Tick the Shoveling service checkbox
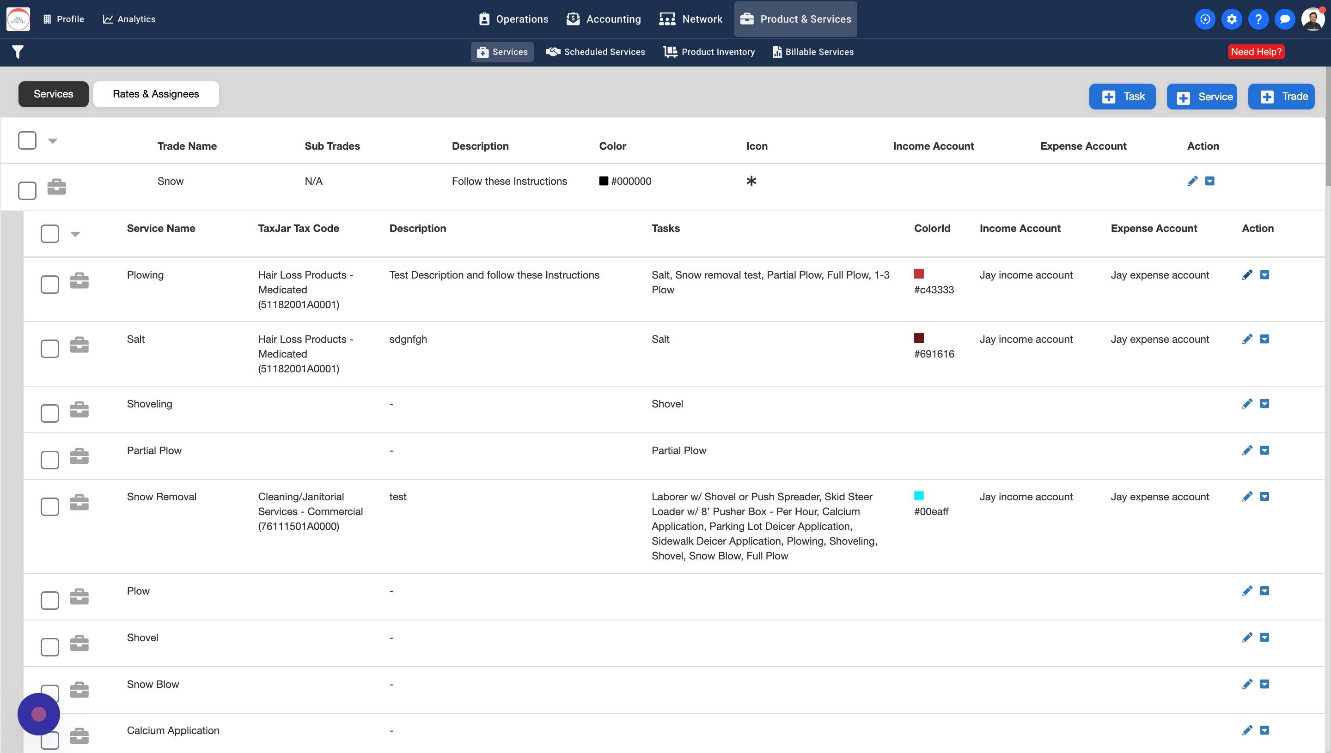 click(x=49, y=413)
